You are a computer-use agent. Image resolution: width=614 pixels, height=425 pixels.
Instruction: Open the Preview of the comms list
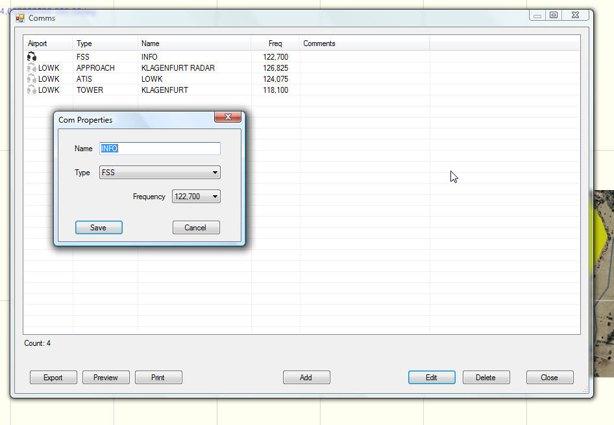click(x=106, y=378)
